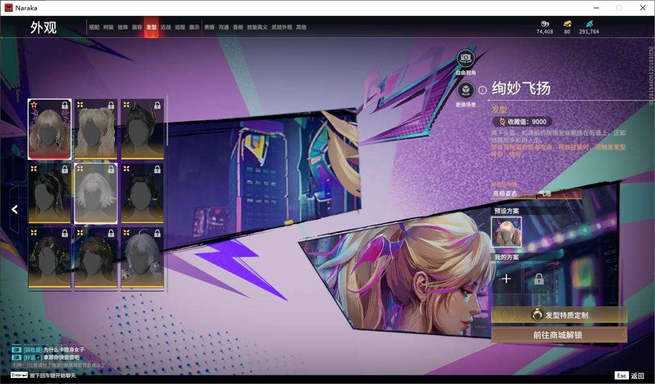Viewport: 655px width, 384px height.
Task: Open the 技能奥义 tab
Action: point(257,27)
